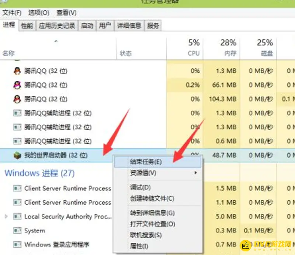Switch to the 启动 tab
The image size is (295, 255).
87,25
